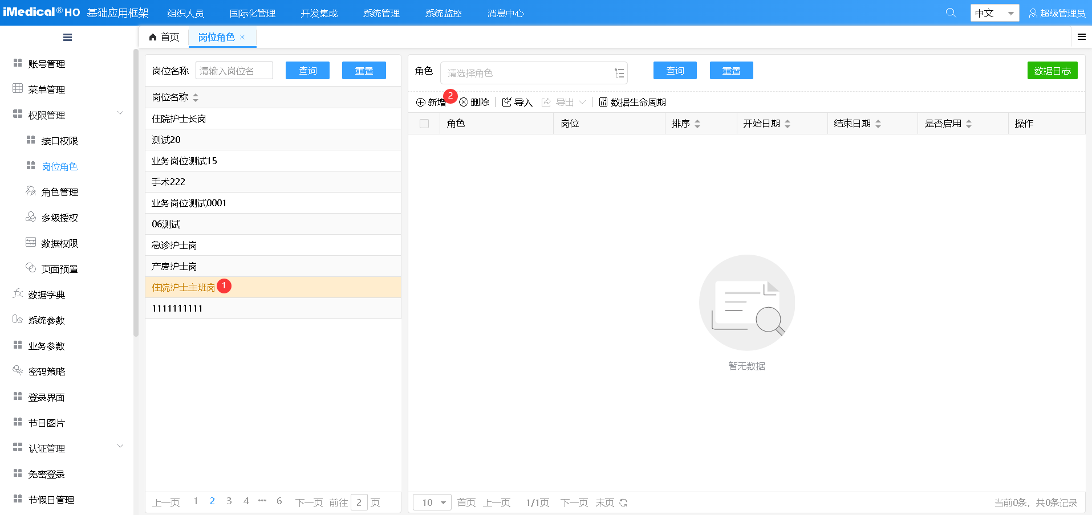Open the 中文 language dropdown
Screen dimensions: 1092x515
coord(994,13)
